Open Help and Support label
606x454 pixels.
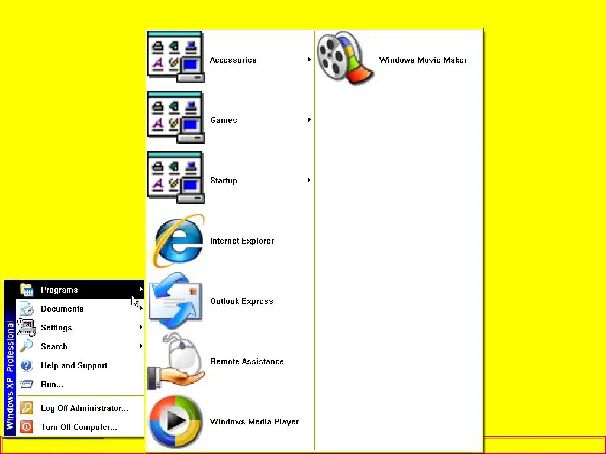tap(74, 365)
